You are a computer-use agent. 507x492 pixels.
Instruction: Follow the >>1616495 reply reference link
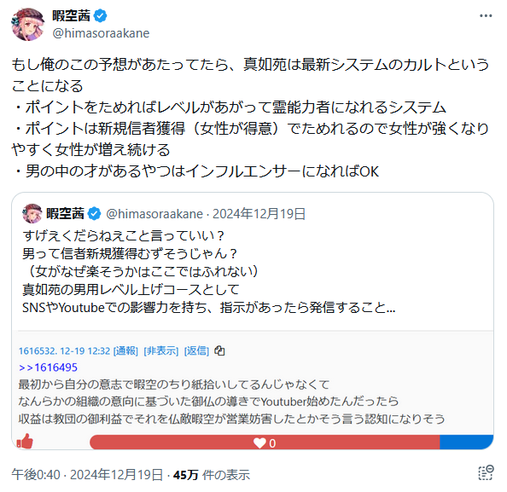point(48,368)
